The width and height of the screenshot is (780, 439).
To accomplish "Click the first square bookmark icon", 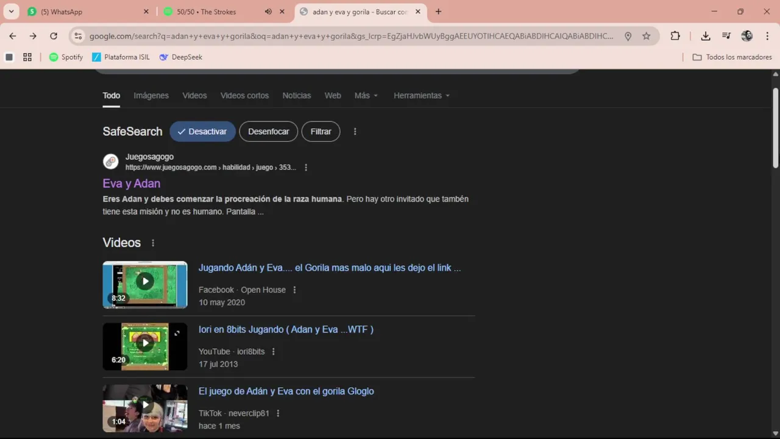I will [9, 57].
